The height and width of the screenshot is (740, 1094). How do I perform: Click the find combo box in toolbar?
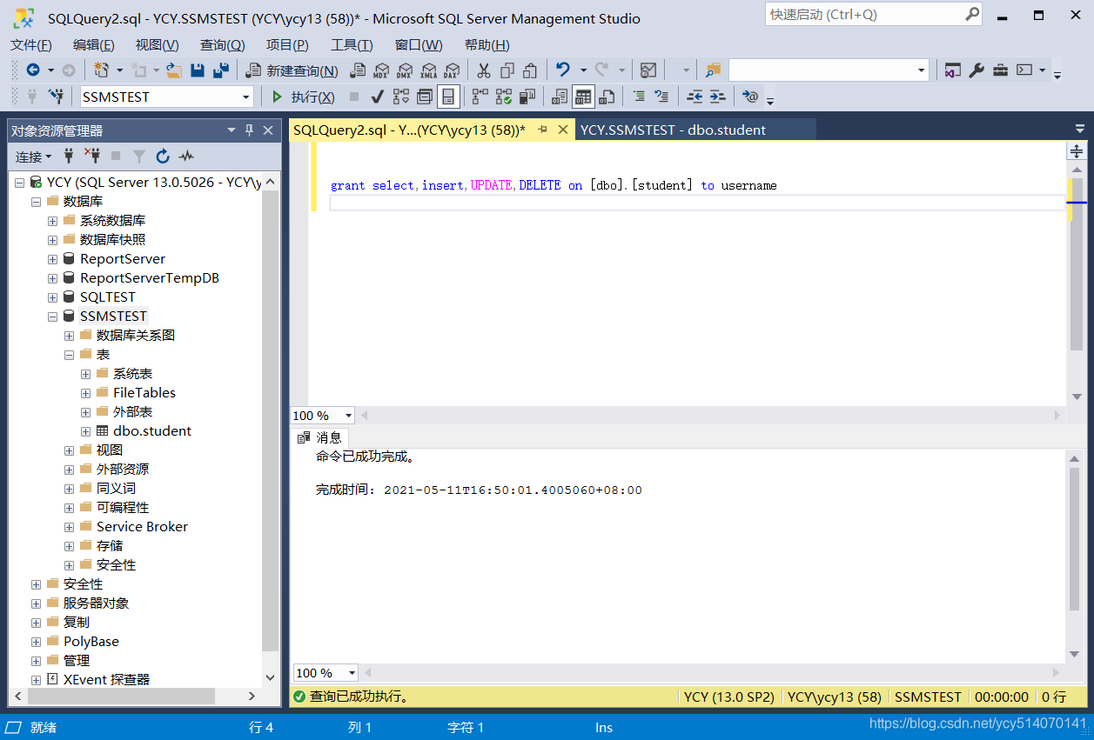click(829, 70)
